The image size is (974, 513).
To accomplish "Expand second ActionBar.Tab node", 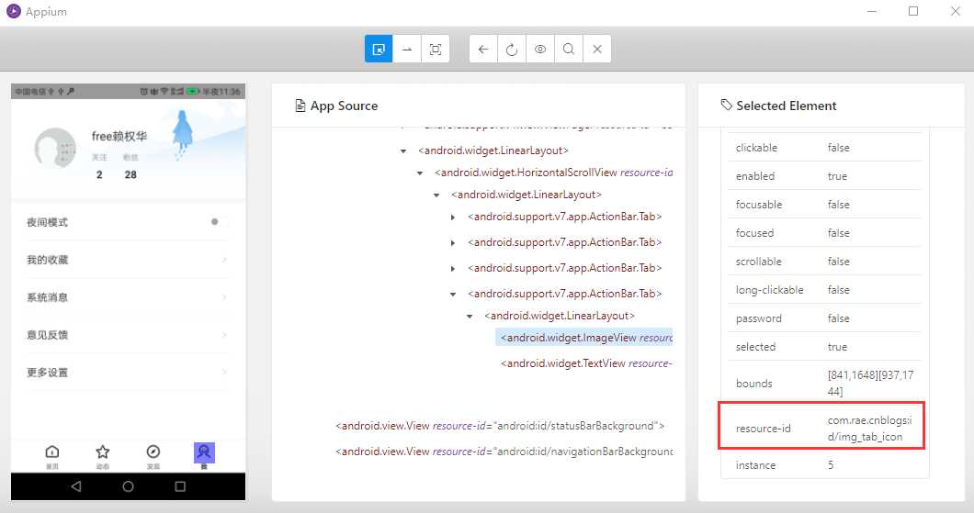I will [x=453, y=242].
